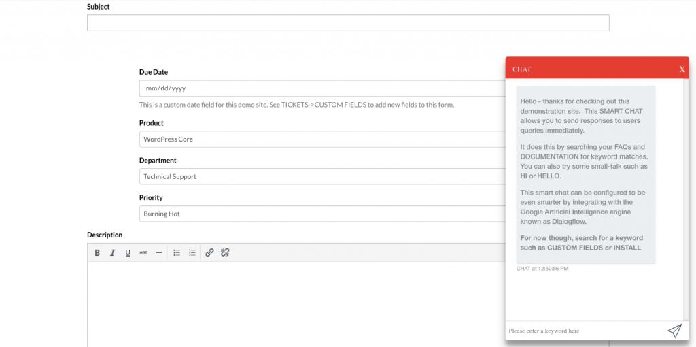The image size is (696, 347).
Task: Click the Due Date custom field help text
Action: pos(296,105)
